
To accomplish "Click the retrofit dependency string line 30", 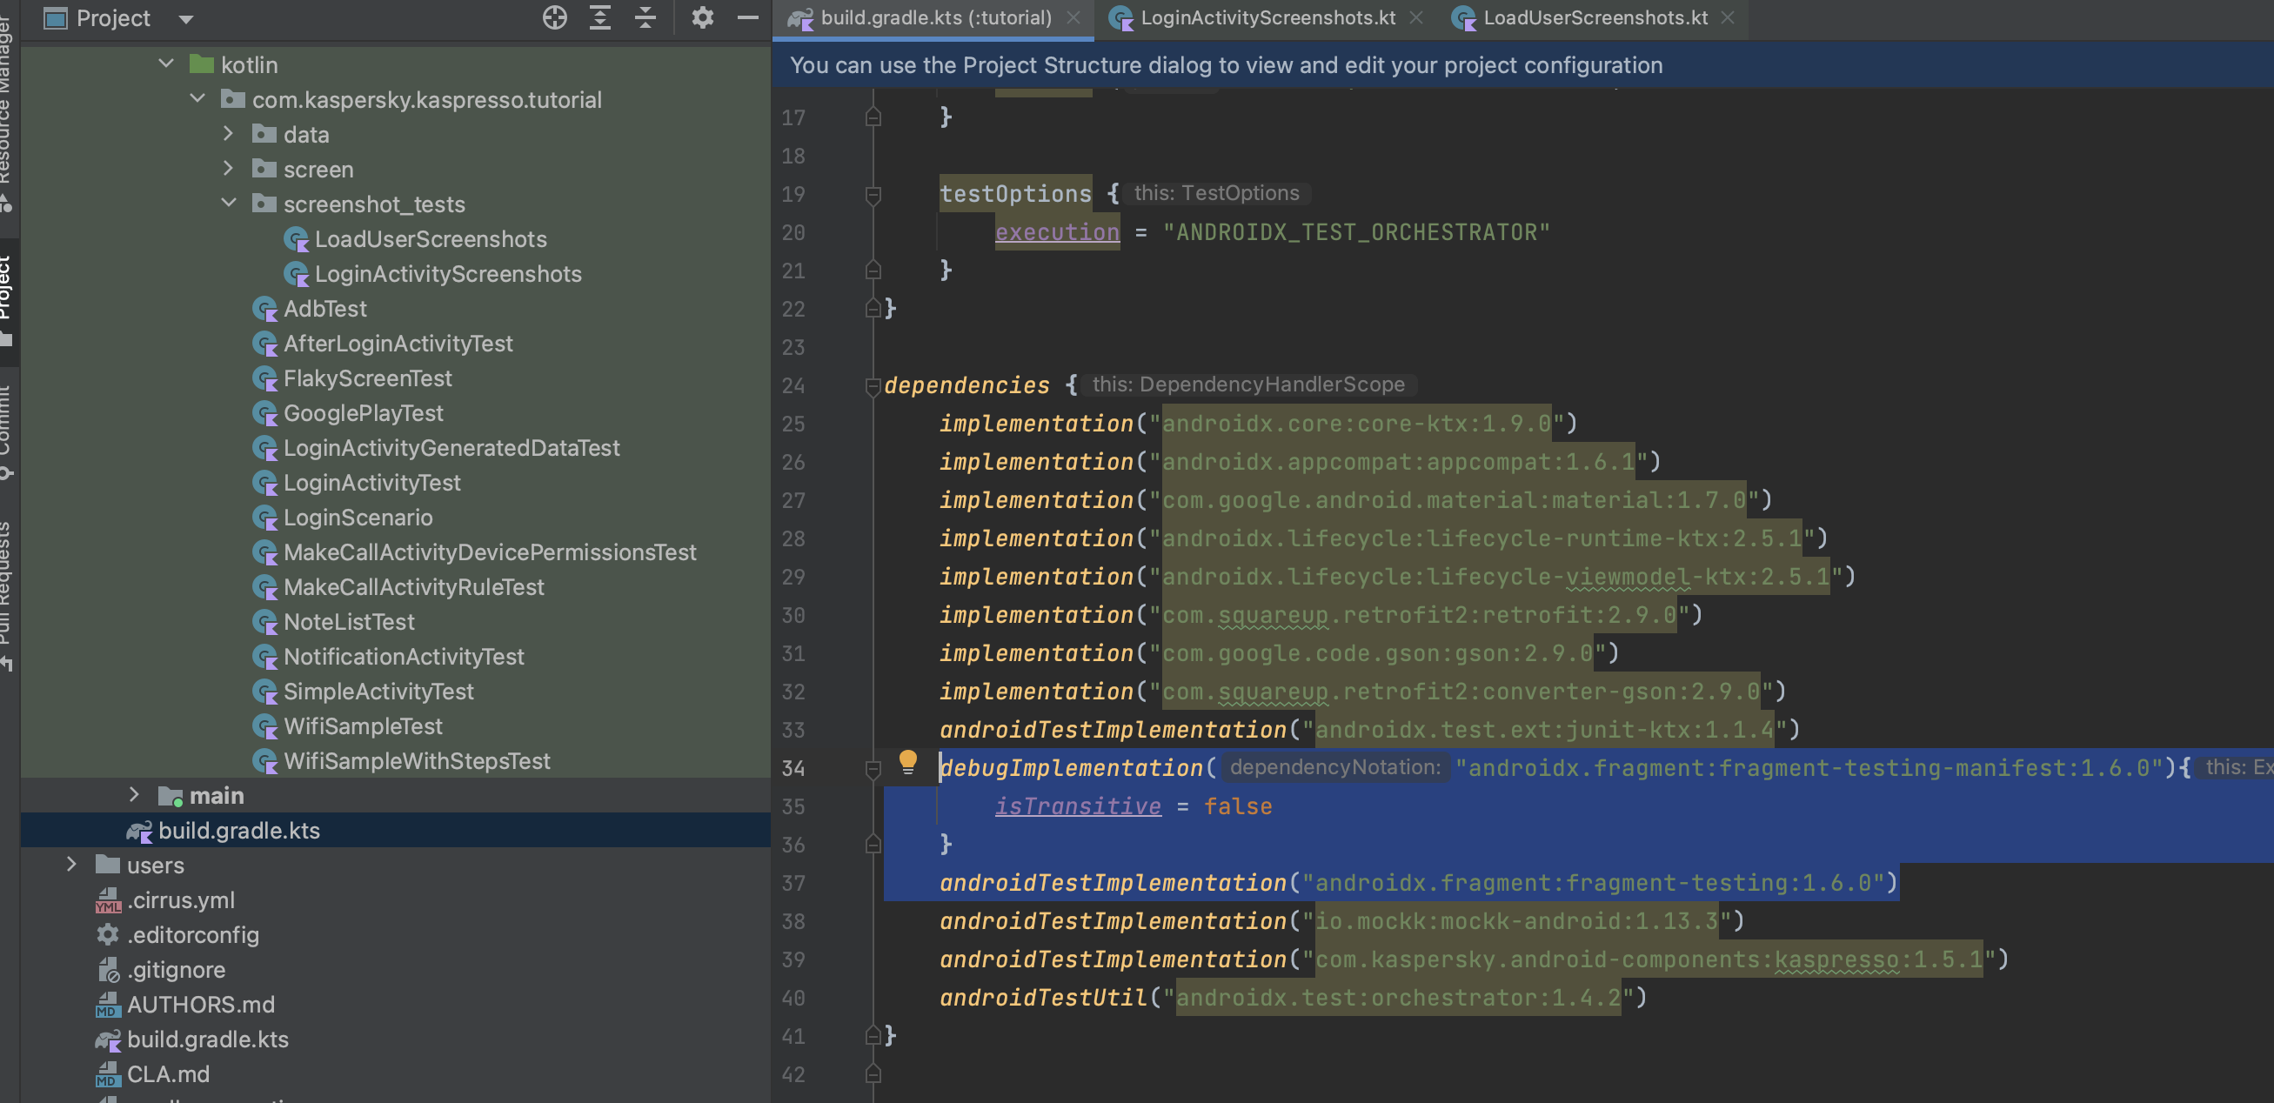I will click(1420, 615).
